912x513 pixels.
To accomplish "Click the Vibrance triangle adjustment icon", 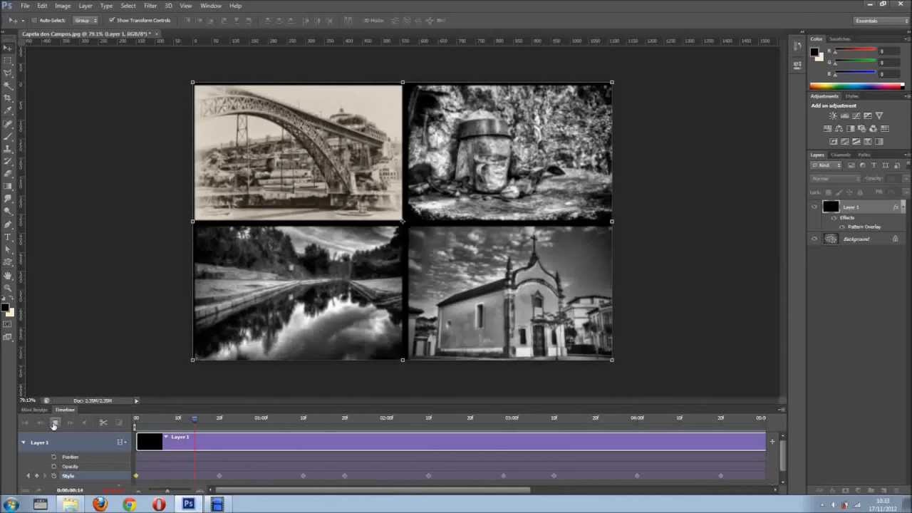I will [x=879, y=115].
